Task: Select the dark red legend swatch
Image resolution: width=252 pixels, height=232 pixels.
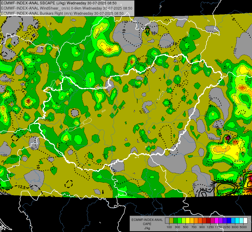Action: click(x=208, y=221)
